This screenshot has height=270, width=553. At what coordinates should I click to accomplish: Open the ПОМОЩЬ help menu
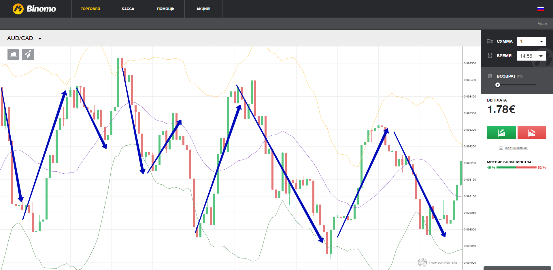[166, 9]
